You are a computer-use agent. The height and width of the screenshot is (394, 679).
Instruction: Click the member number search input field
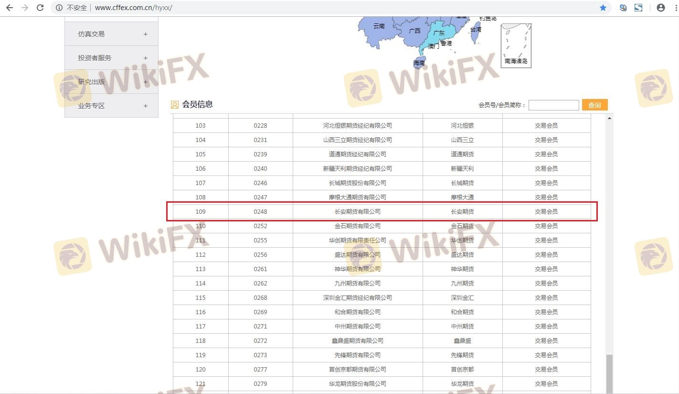point(553,105)
